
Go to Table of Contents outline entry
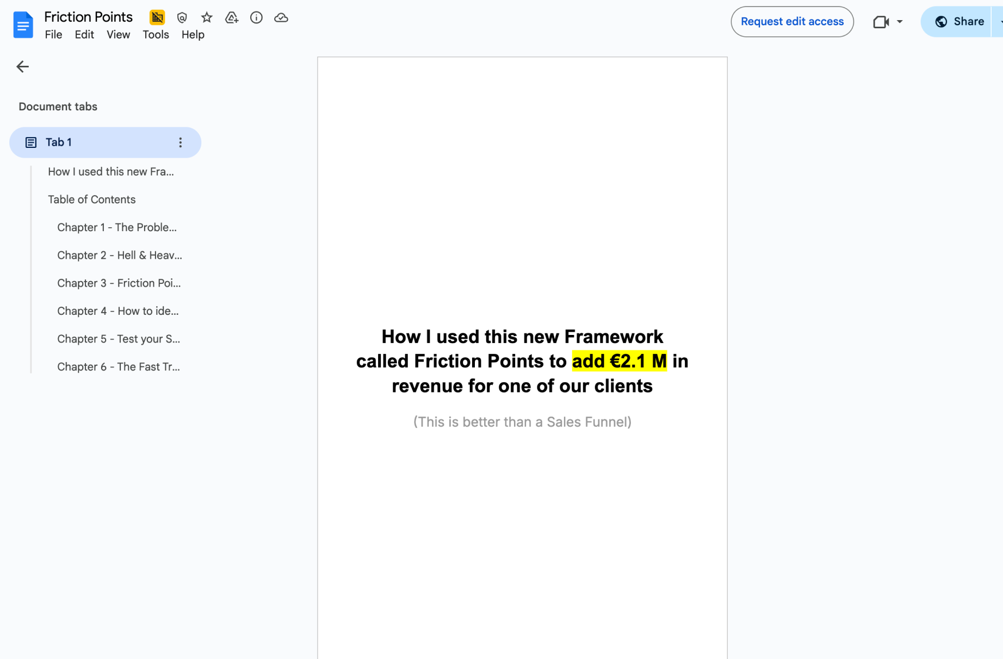91,200
